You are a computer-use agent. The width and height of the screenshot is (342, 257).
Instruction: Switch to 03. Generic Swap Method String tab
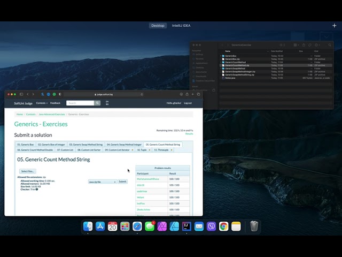(85, 145)
